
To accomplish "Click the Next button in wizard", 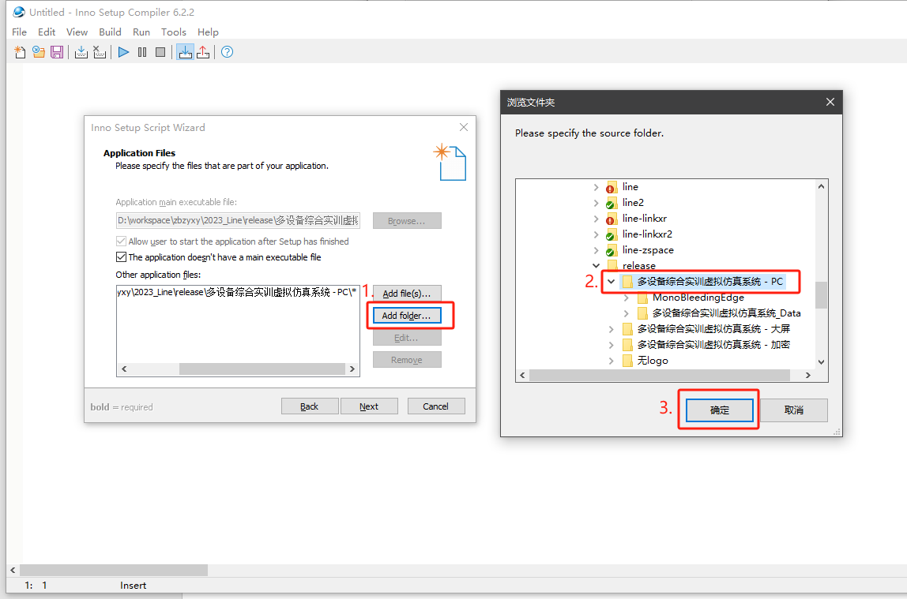I will 369,406.
